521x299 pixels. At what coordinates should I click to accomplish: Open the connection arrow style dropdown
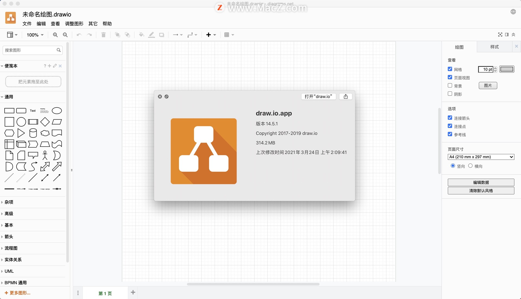pyautogui.click(x=178, y=35)
